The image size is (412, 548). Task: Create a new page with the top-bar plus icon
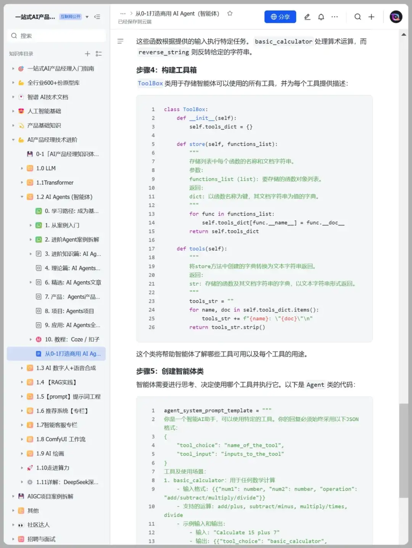click(x=371, y=17)
